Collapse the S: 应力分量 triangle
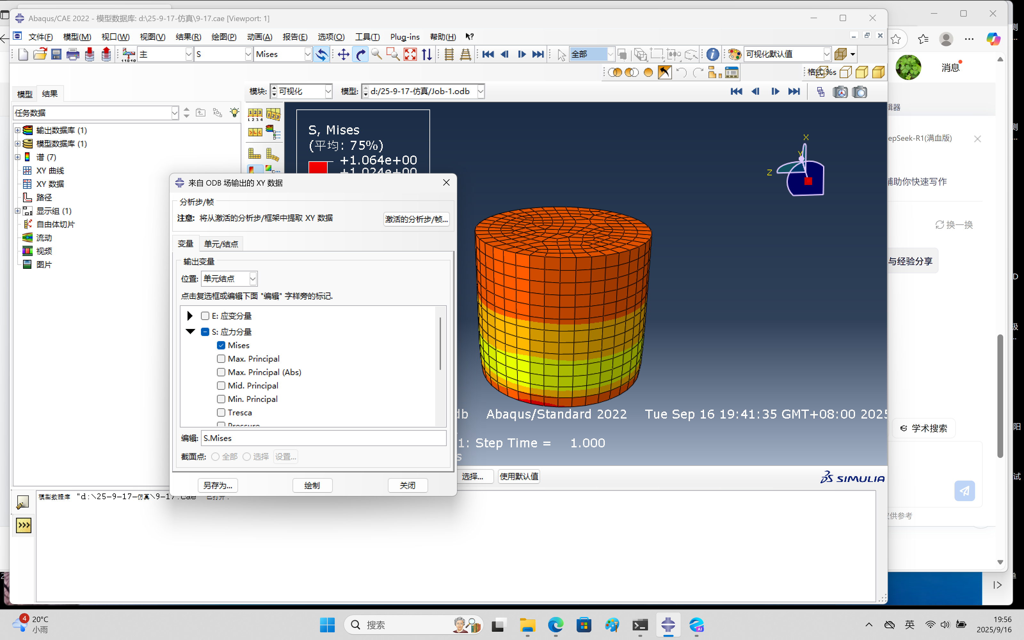The image size is (1024, 640). tap(190, 332)
